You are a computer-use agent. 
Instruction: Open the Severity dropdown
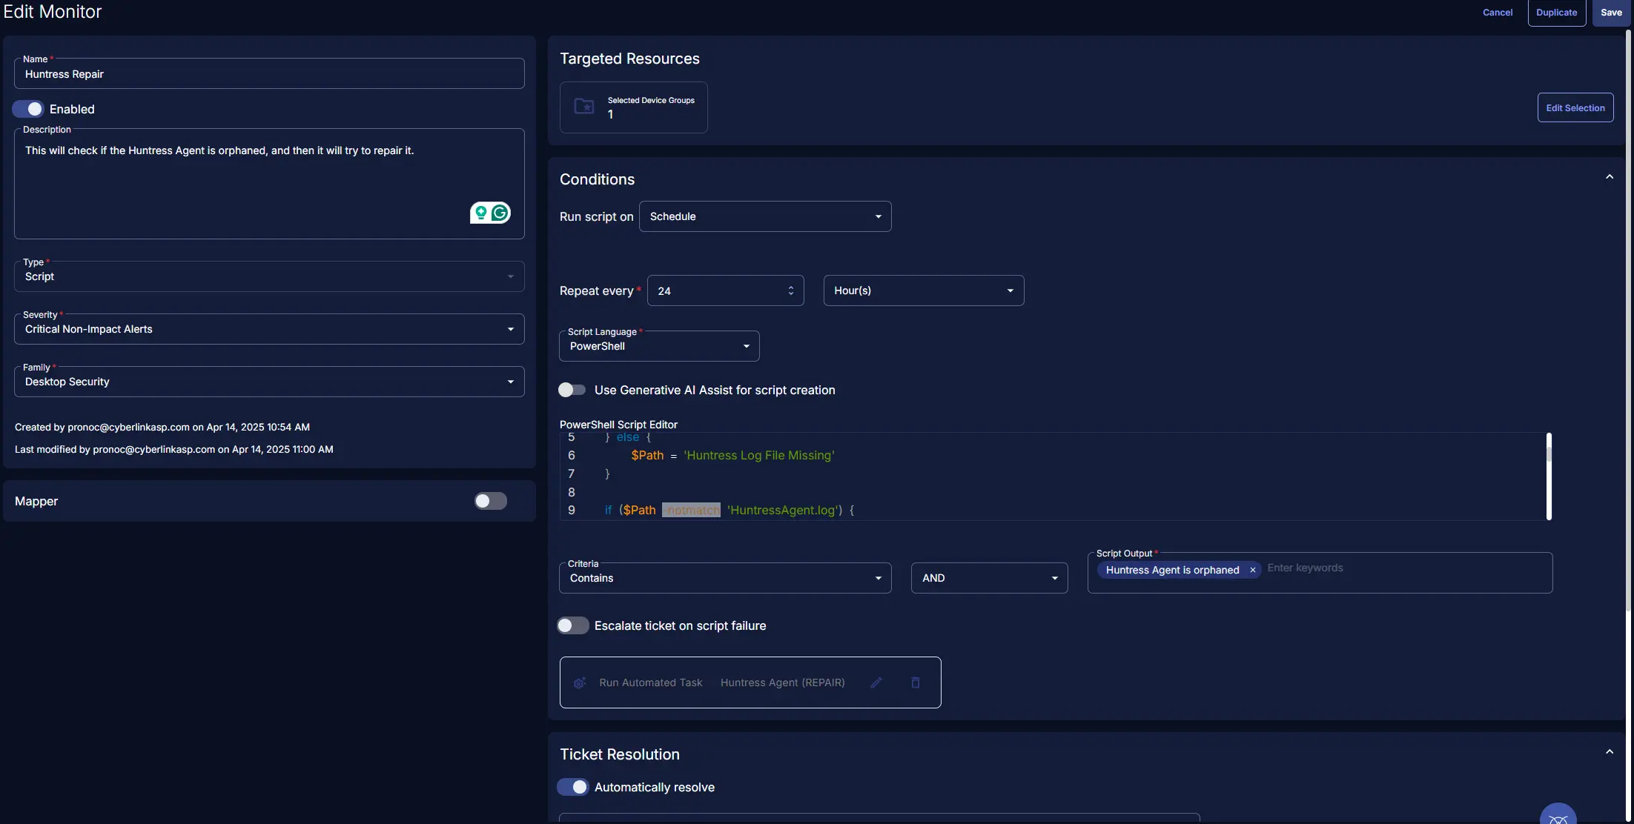click(269, 329)
